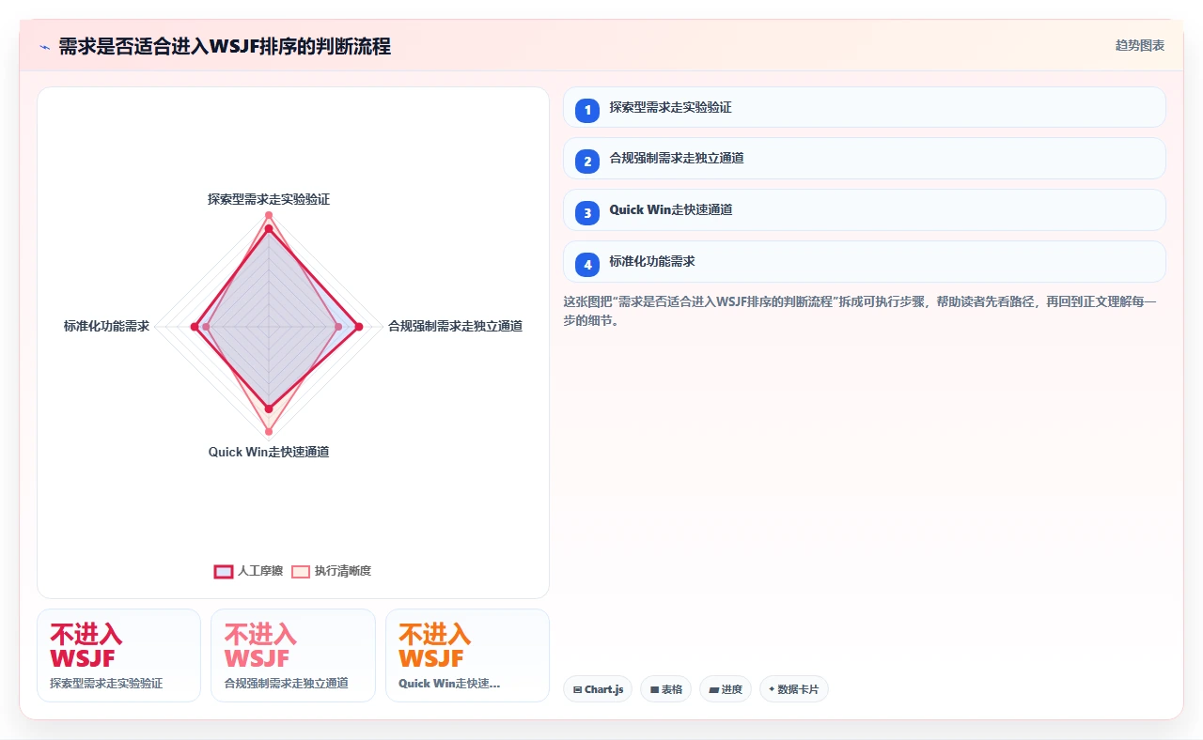The height and width of the screenshot is (740, 1203).
Task: Click the number 2 step badge
Action: [587, 161]
